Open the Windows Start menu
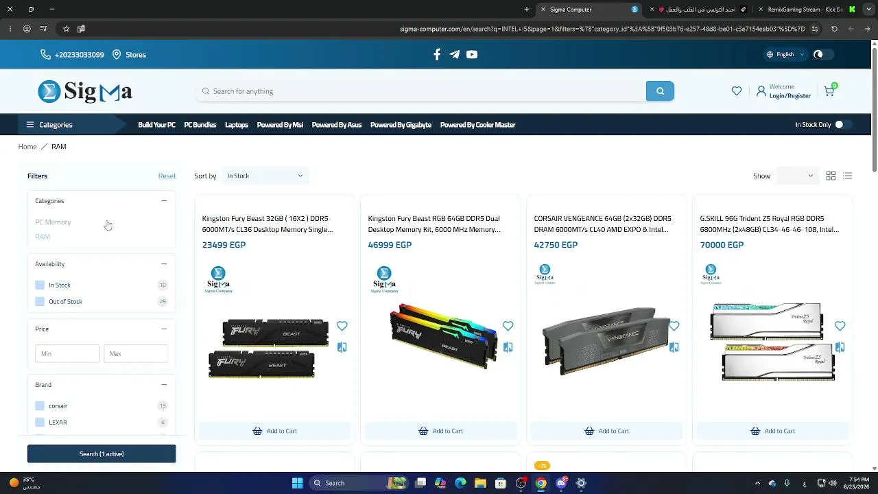This screenshot has width=878, height=494. click(297, 483)
